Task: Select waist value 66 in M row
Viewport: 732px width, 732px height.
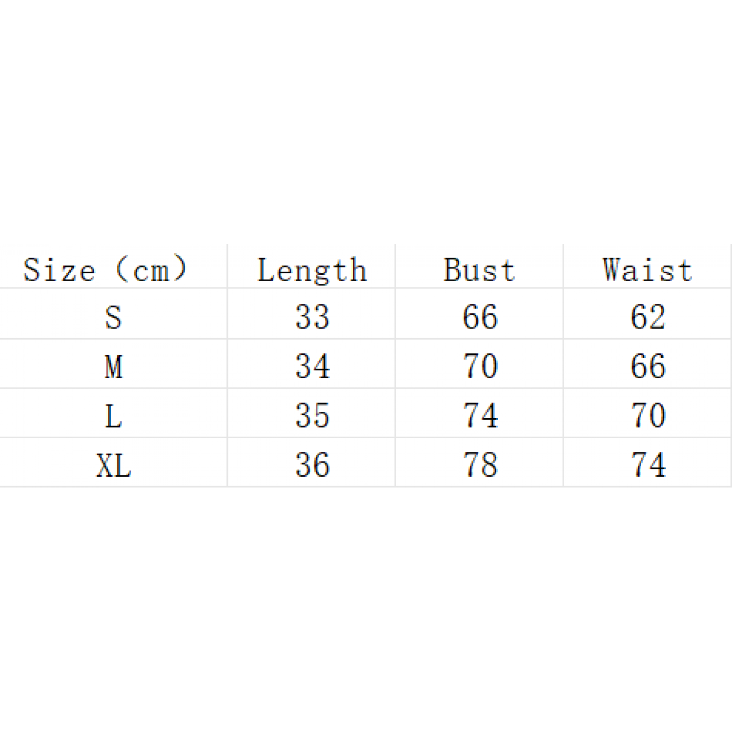Action: (x=648, y=366)
